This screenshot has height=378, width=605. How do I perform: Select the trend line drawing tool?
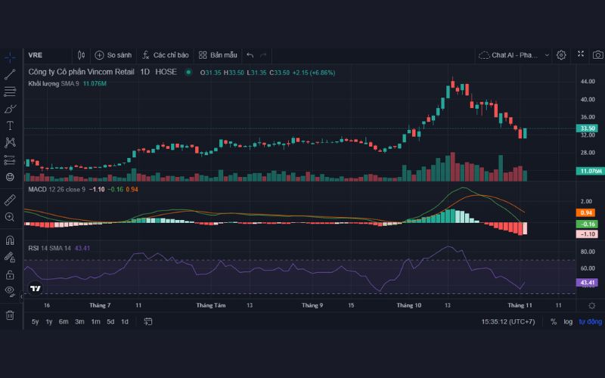(10, 74)
